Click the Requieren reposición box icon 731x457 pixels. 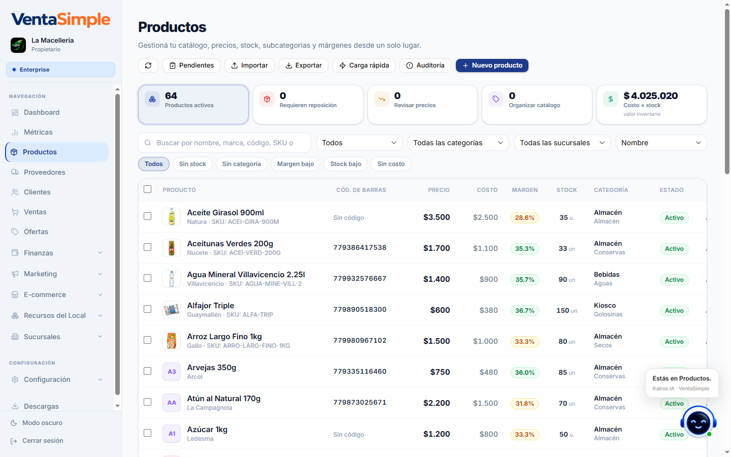267,100
